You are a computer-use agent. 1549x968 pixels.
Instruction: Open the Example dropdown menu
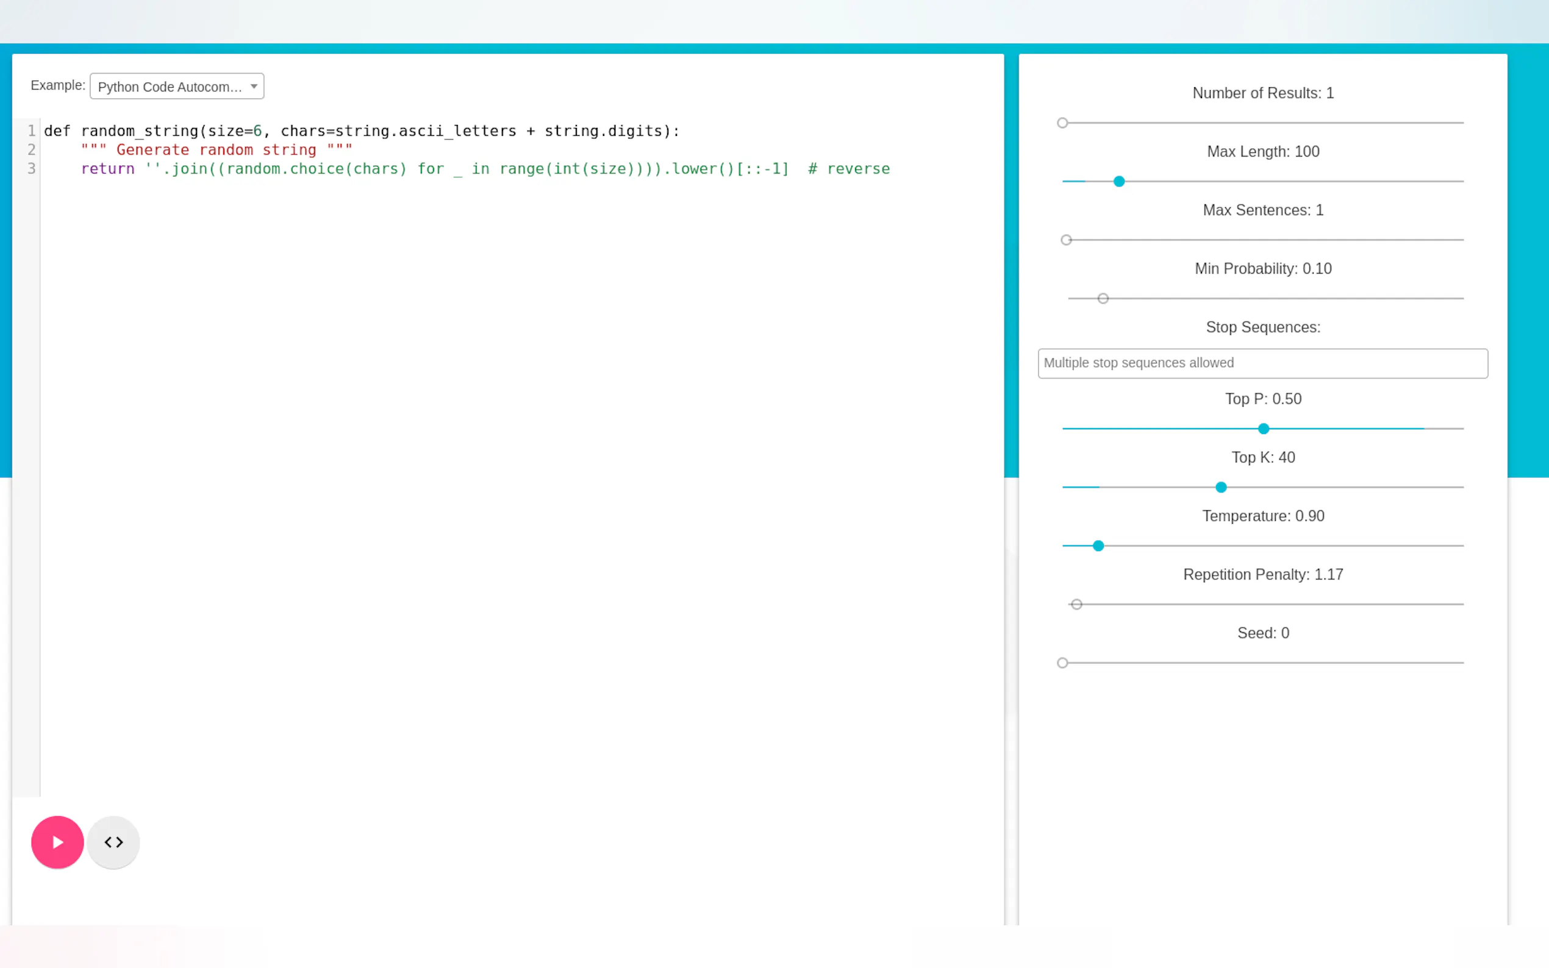pyautogui.click(x=176, y=87)
